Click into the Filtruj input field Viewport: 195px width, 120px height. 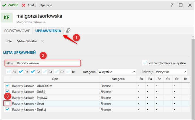pyautogui.click(x=49, y=63)
